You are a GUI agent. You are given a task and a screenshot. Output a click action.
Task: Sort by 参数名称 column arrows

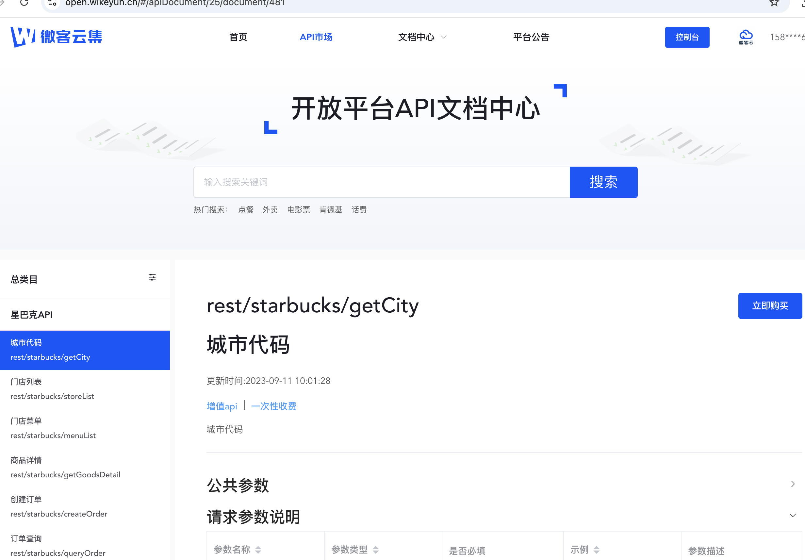click(x=258, y=550)
